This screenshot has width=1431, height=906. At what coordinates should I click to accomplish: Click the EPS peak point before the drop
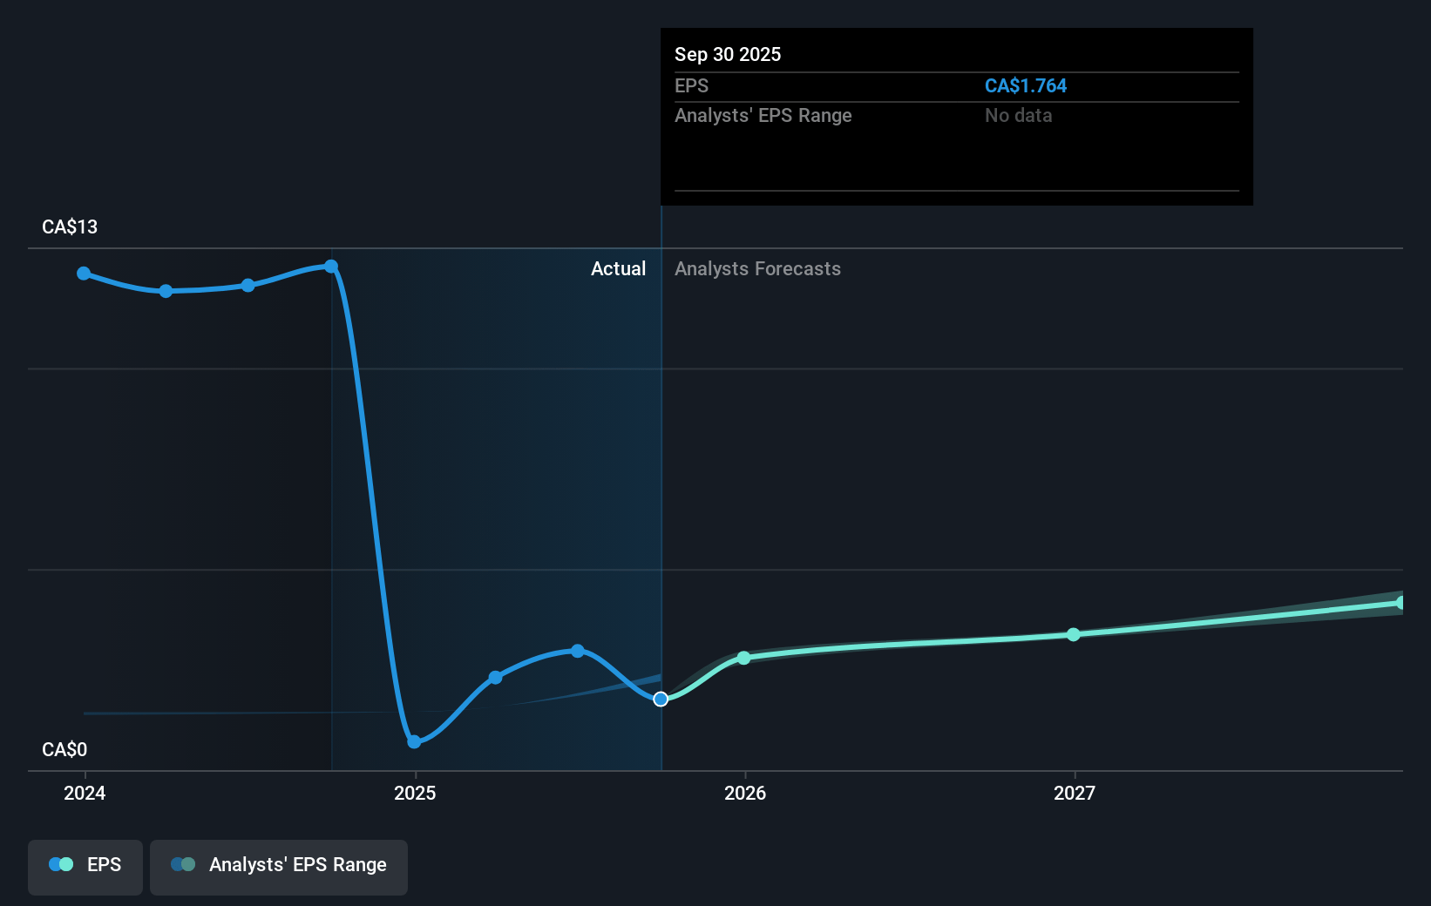pyautogui.click(x=331, y=267)
